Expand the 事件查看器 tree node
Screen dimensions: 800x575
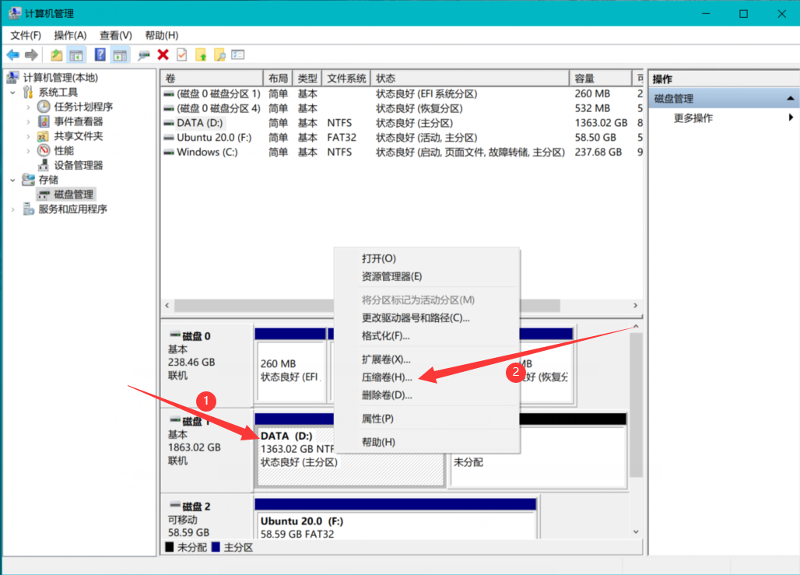click(x=28, y=121)
